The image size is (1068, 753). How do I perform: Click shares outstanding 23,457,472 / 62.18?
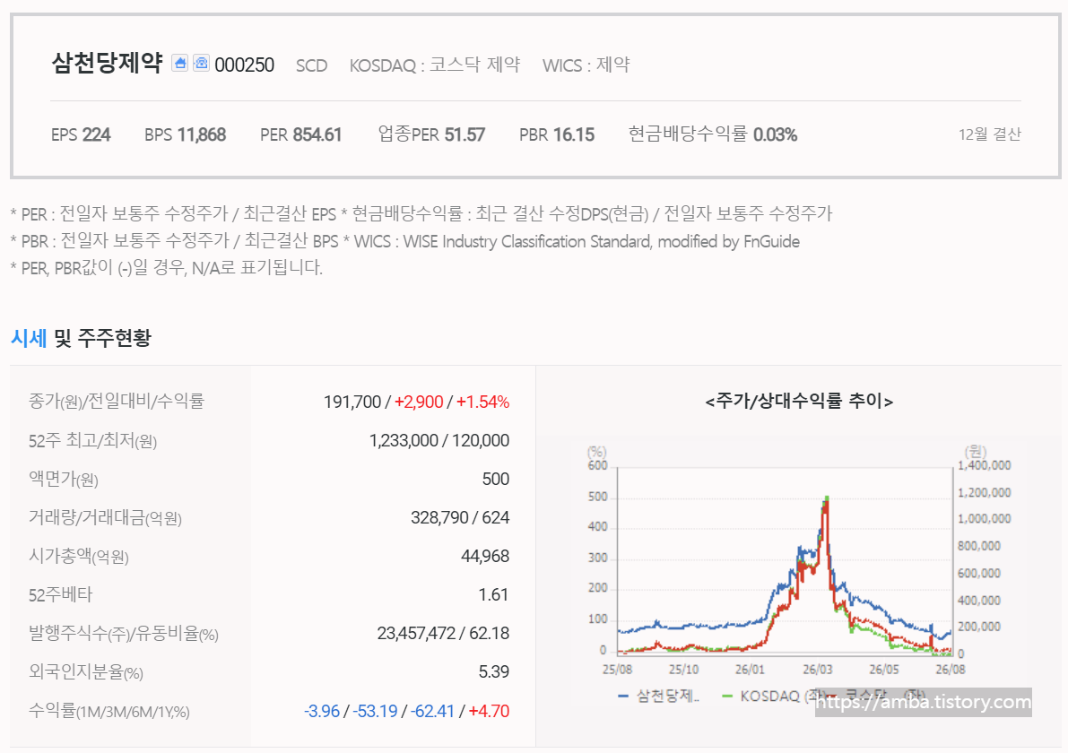tap(443, 634)
